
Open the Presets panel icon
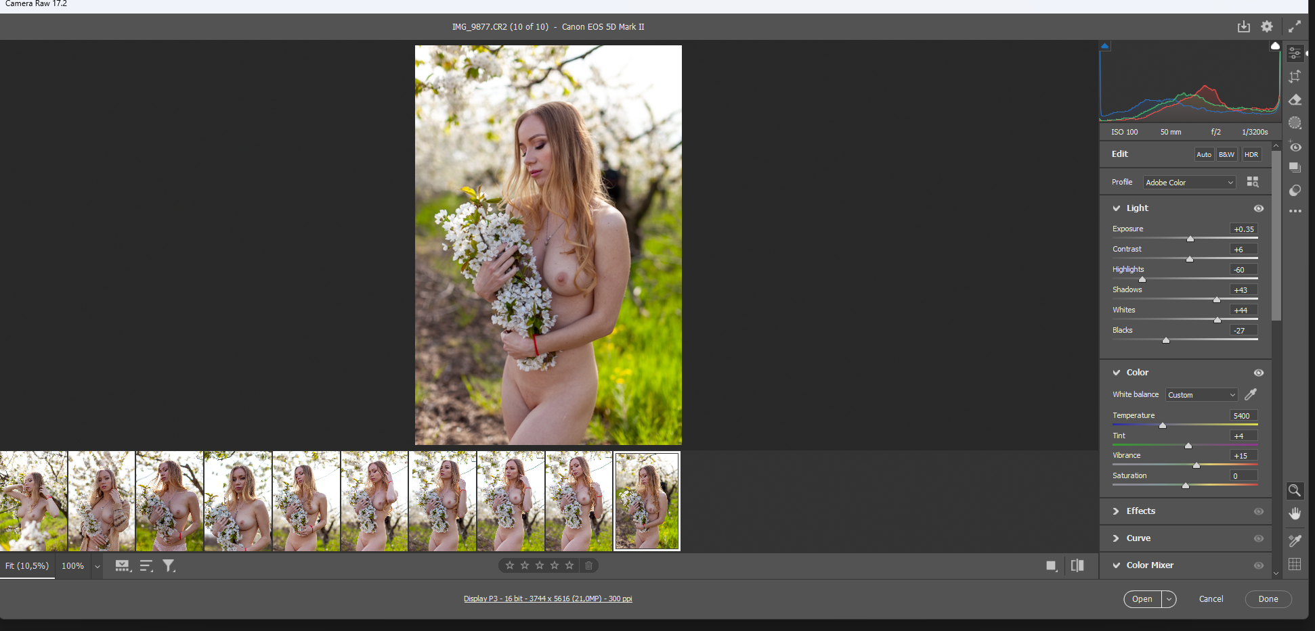coord(1295,190)
